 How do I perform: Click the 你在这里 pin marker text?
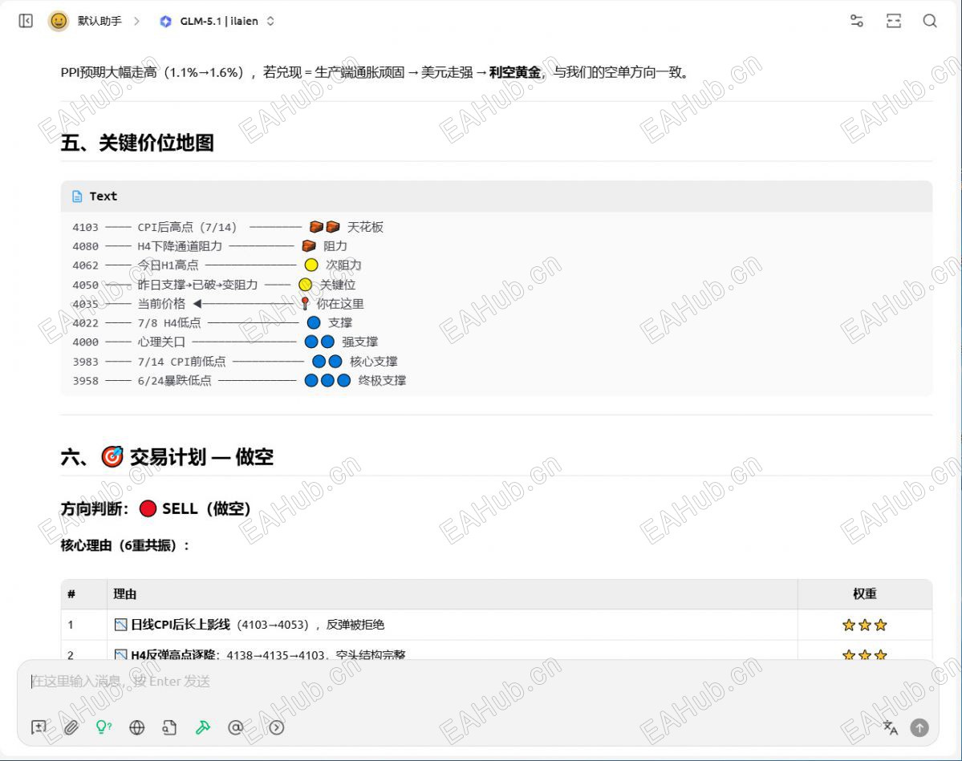[x=340, y=304]
